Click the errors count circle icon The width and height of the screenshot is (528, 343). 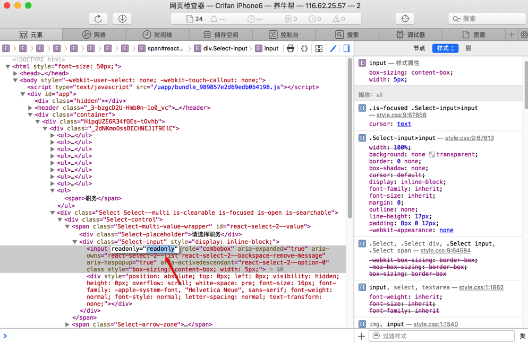click(312, 19)
